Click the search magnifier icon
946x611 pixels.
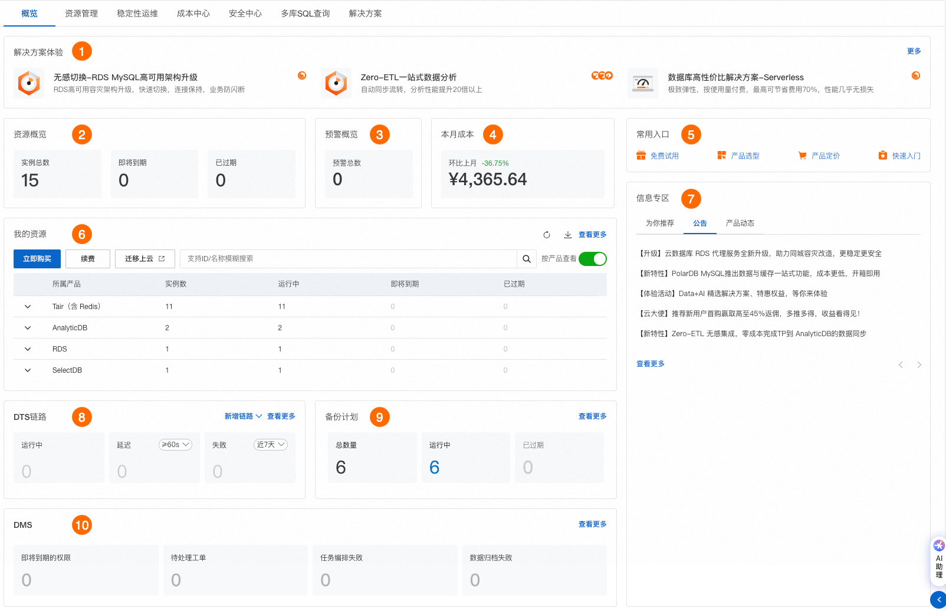[x=527, y=259]
